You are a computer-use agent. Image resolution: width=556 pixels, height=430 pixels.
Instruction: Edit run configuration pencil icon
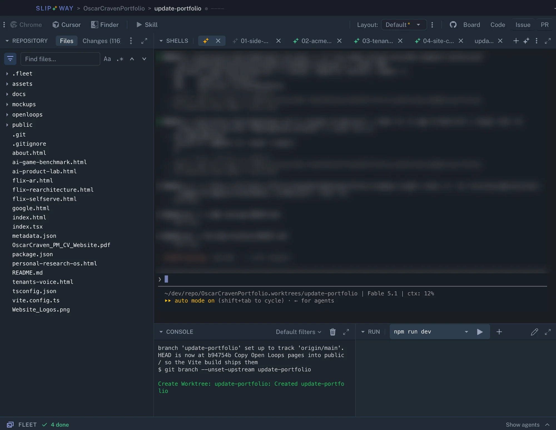[534, 332]
